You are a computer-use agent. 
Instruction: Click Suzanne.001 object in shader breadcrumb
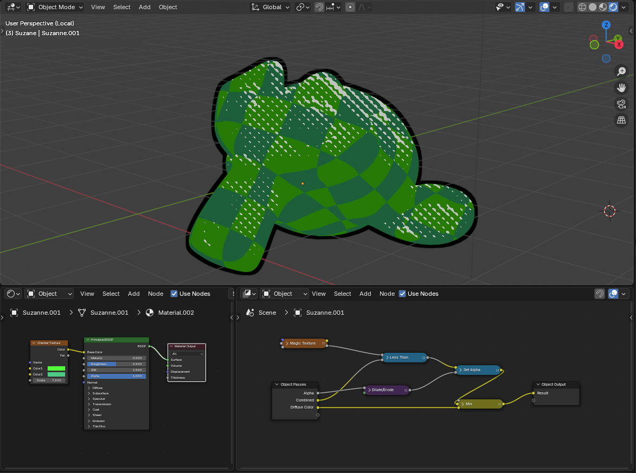(41, 313)
